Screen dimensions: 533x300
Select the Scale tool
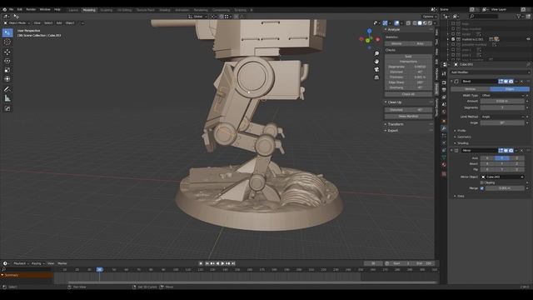coord(7,70)
